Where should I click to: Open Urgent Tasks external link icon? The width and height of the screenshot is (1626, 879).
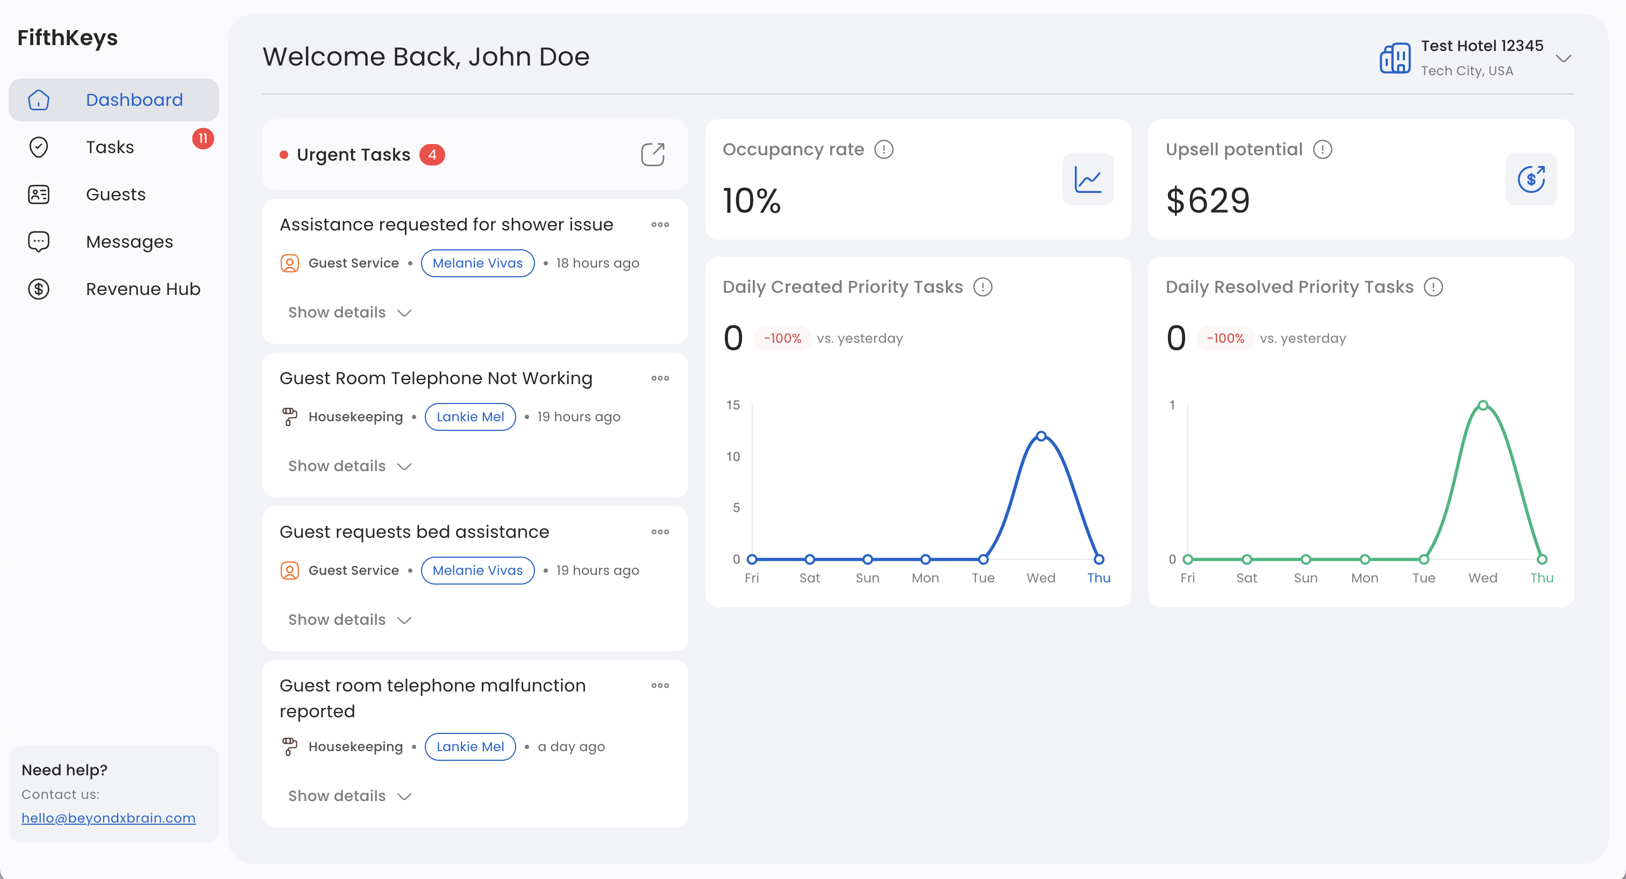tap(653, 155)
